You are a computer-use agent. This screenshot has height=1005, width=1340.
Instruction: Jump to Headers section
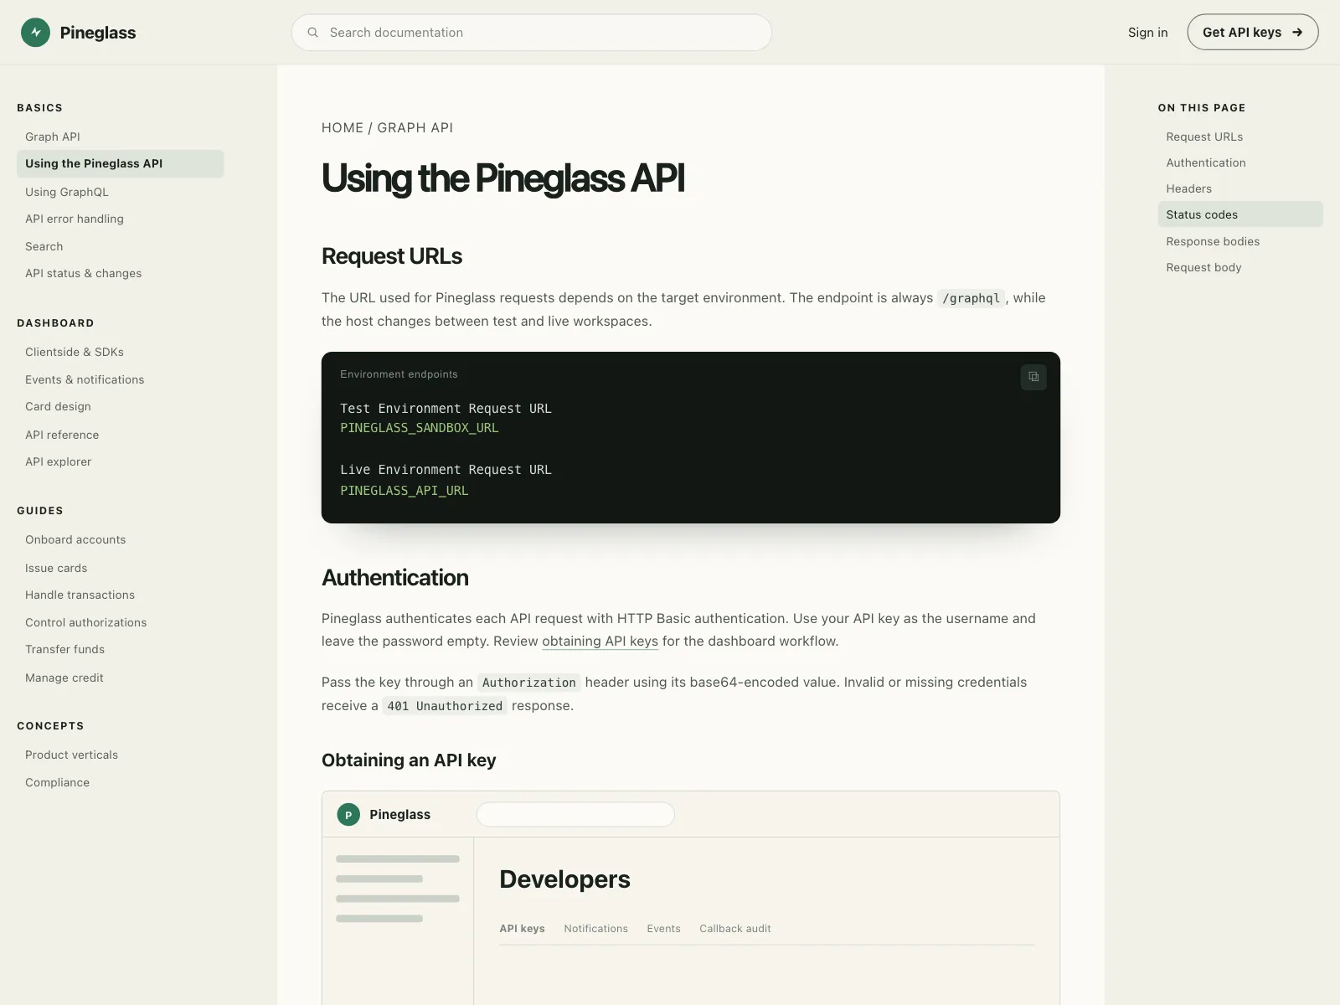(1189, 188)
